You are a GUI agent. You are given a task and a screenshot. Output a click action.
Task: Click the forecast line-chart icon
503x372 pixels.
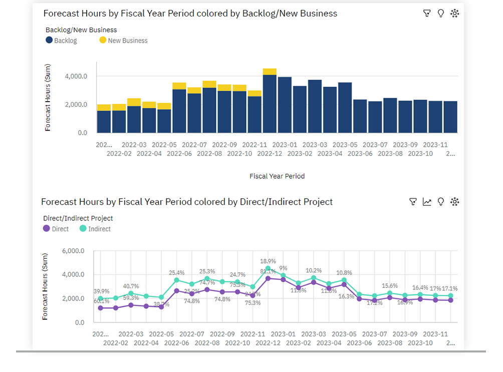(427, 201)
